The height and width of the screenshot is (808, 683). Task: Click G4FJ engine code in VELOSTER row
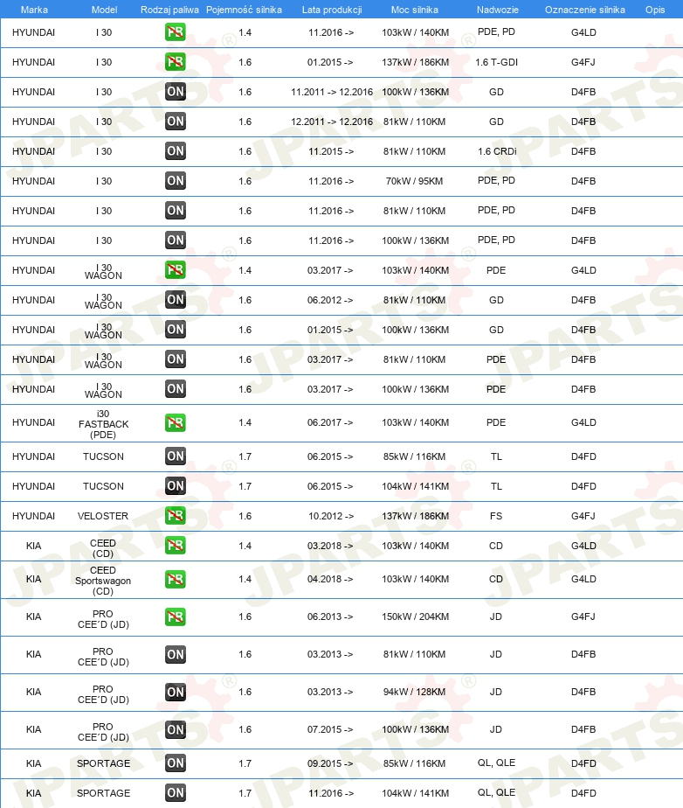[583, 516]
